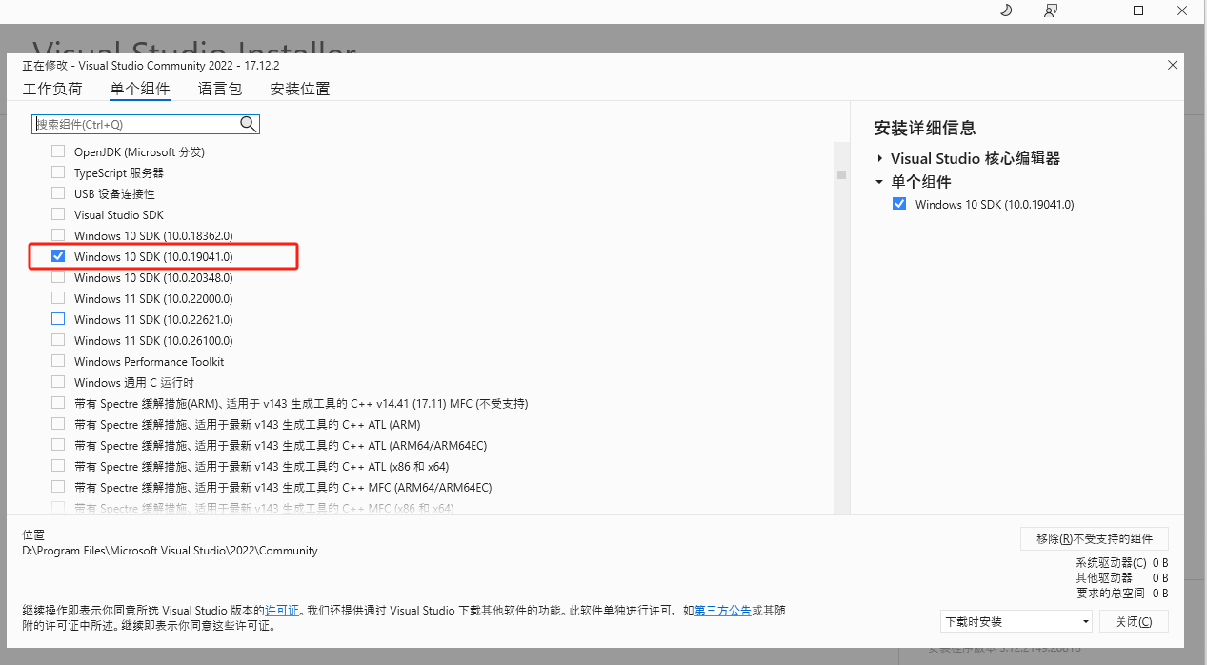Open 许可证 link
This screenshot has width=1207, height=665.
pyautogui.click(x=282, y=610)
